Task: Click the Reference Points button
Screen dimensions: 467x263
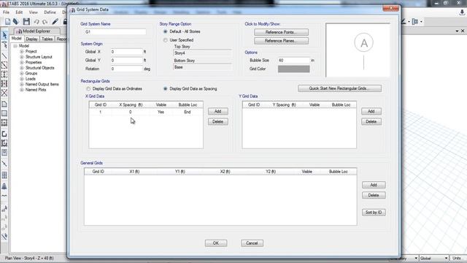Action: 281,32
